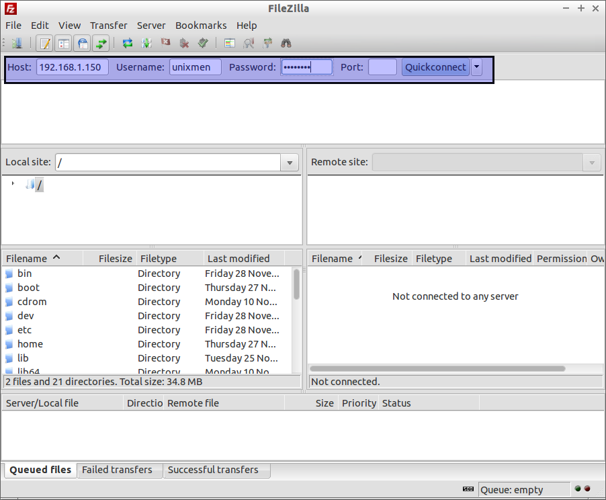
Task: Click the Password input field
Action: pos(307,67)
